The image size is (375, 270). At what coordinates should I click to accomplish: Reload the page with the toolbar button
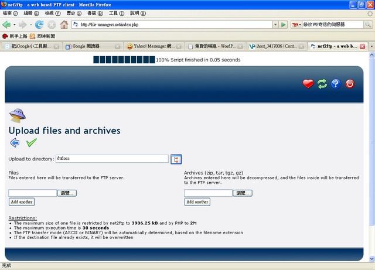(x=39, y=25)
